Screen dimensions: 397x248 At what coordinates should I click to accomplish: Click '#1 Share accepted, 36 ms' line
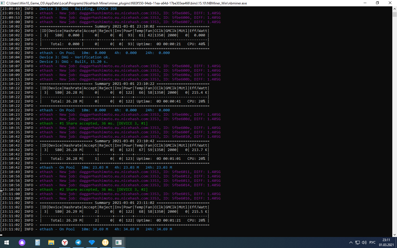point(94,123)
